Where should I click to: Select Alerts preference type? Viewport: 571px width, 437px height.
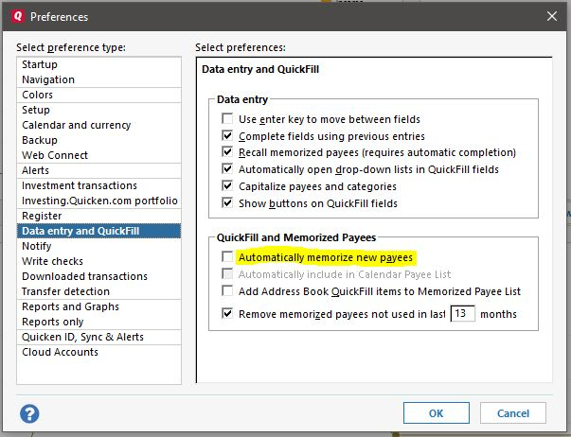[x=98, y=170]
